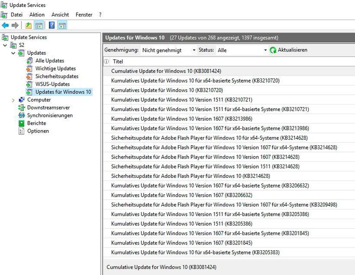The image size is (355, 275).
Task: Open the Datei menu
Action: point(16,15)
